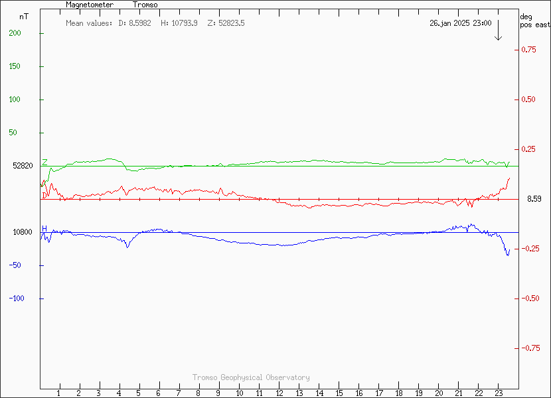
Task: Click the red D trace label
Action: coord(44,196)
